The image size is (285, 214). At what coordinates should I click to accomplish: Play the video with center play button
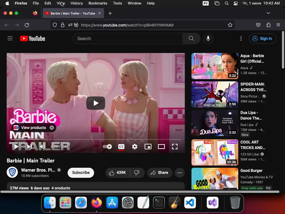click(x=96, y=103)
